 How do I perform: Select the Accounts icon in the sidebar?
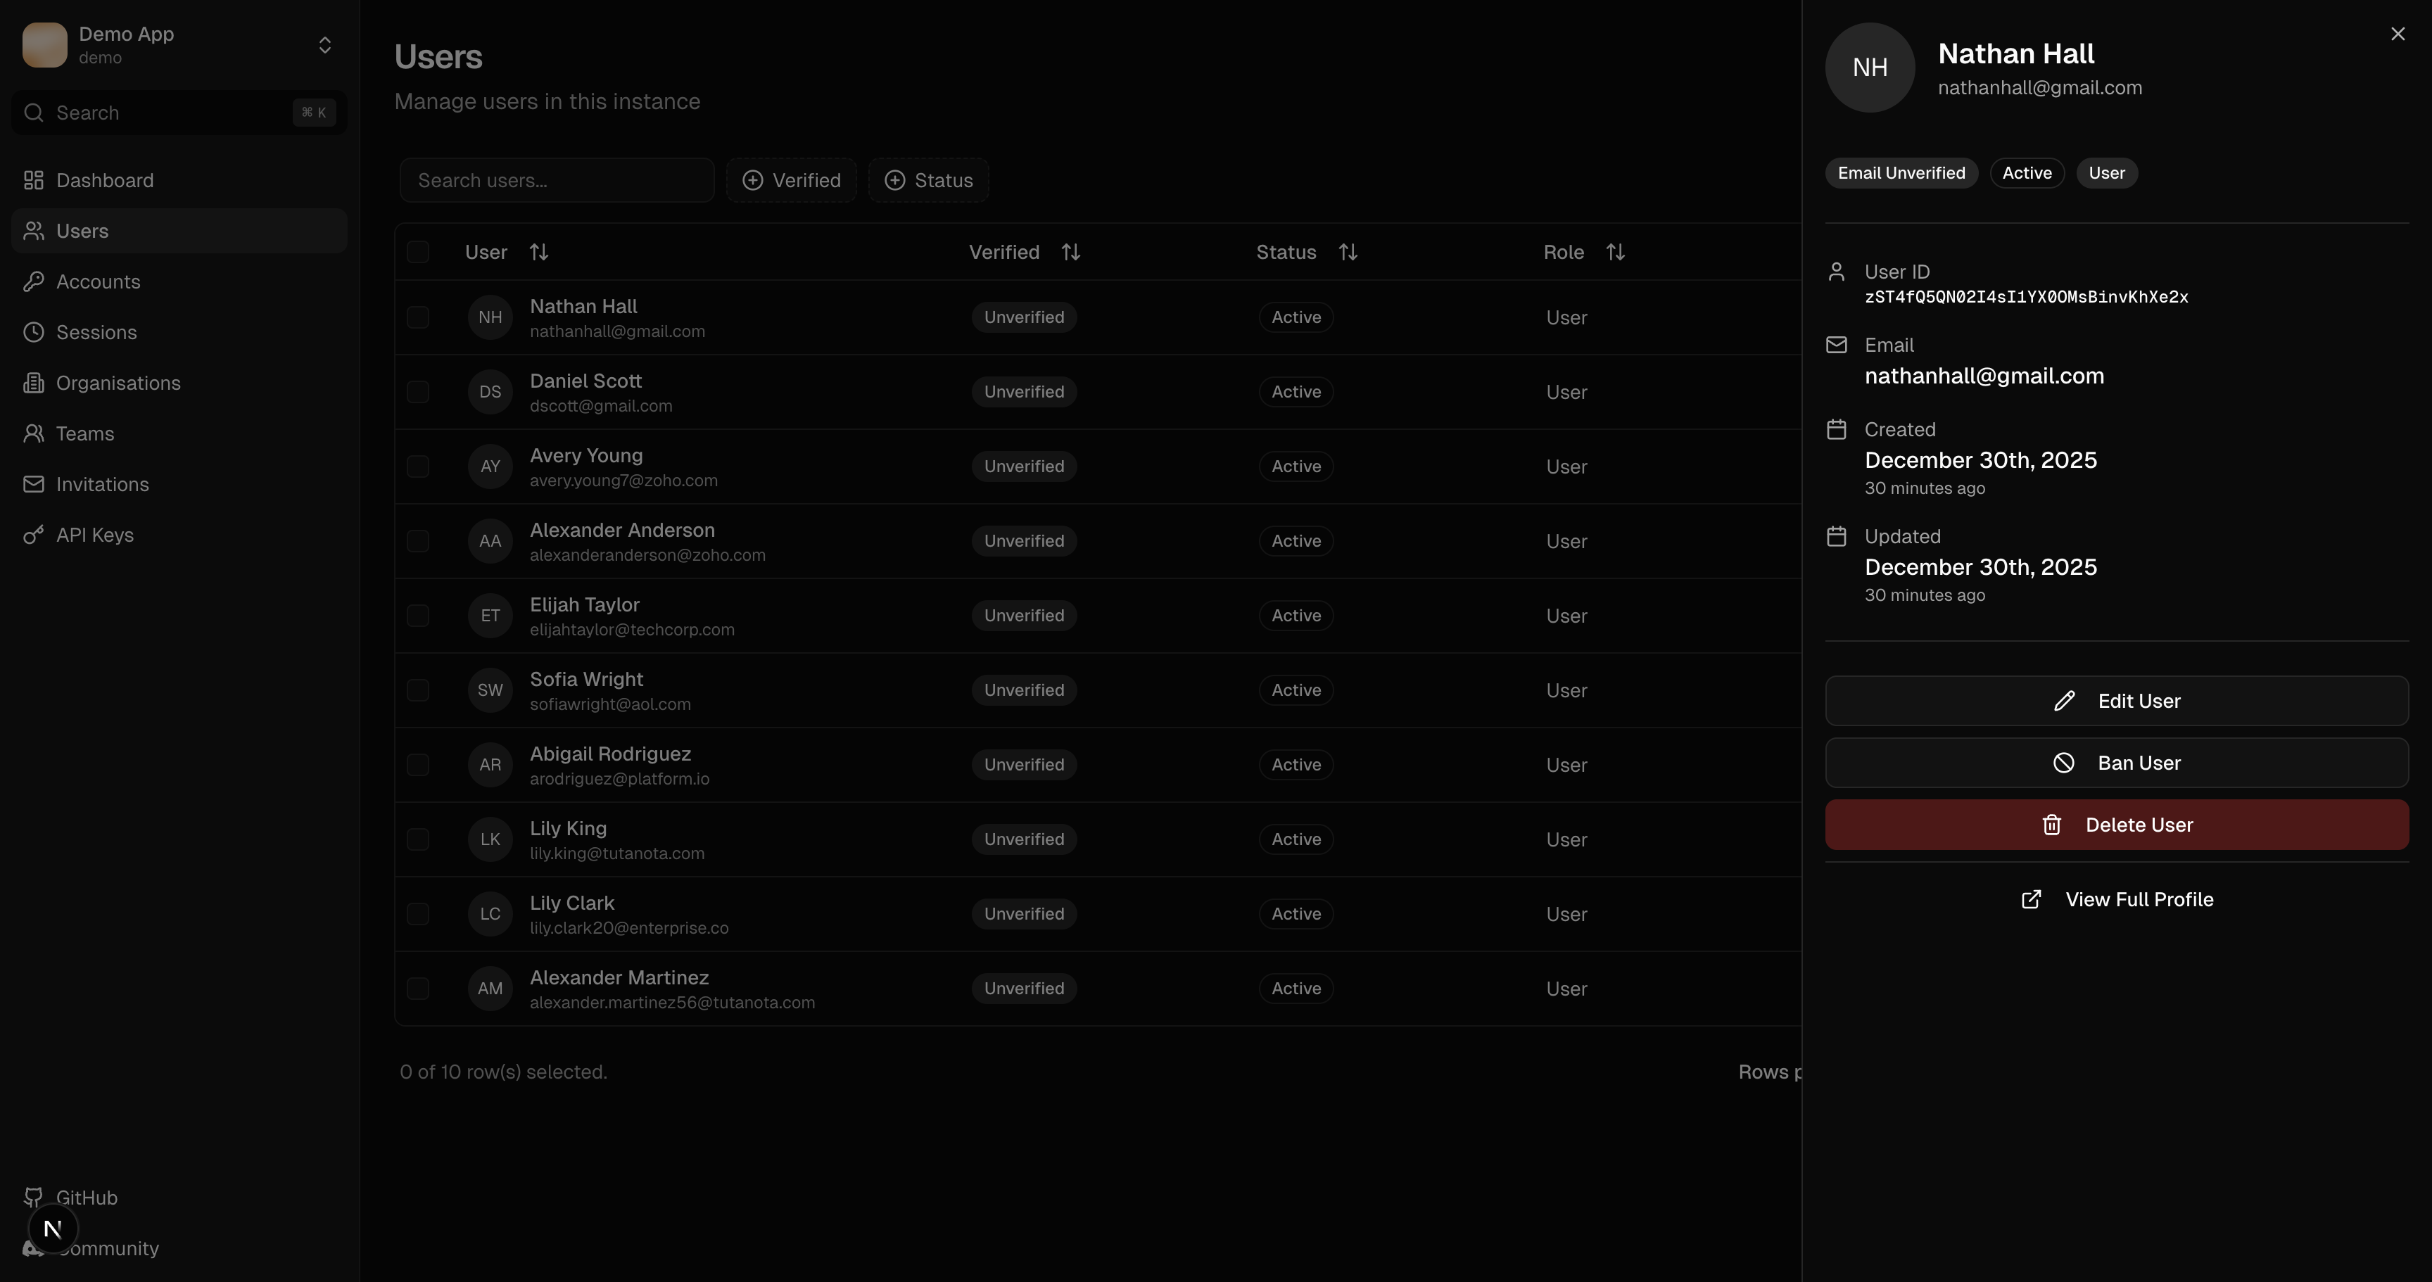coord(34,281)
